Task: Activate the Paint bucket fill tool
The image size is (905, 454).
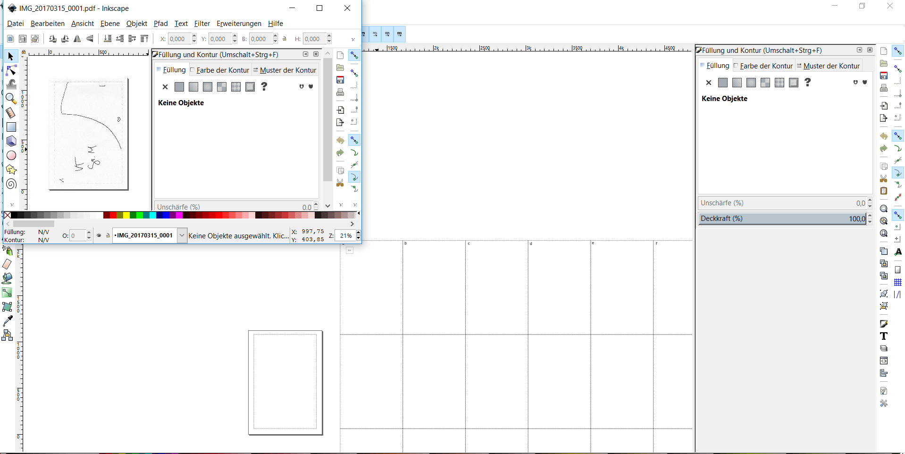Action: pos(8,278)
